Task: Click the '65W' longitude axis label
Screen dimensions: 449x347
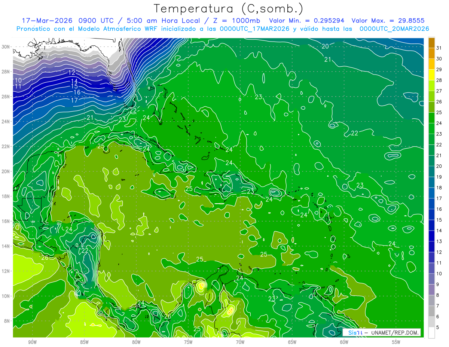Action: pyautogui.click(x=292, y=342)
